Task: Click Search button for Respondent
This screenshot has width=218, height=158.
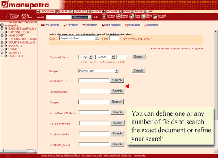Action: tap(117, 91)
